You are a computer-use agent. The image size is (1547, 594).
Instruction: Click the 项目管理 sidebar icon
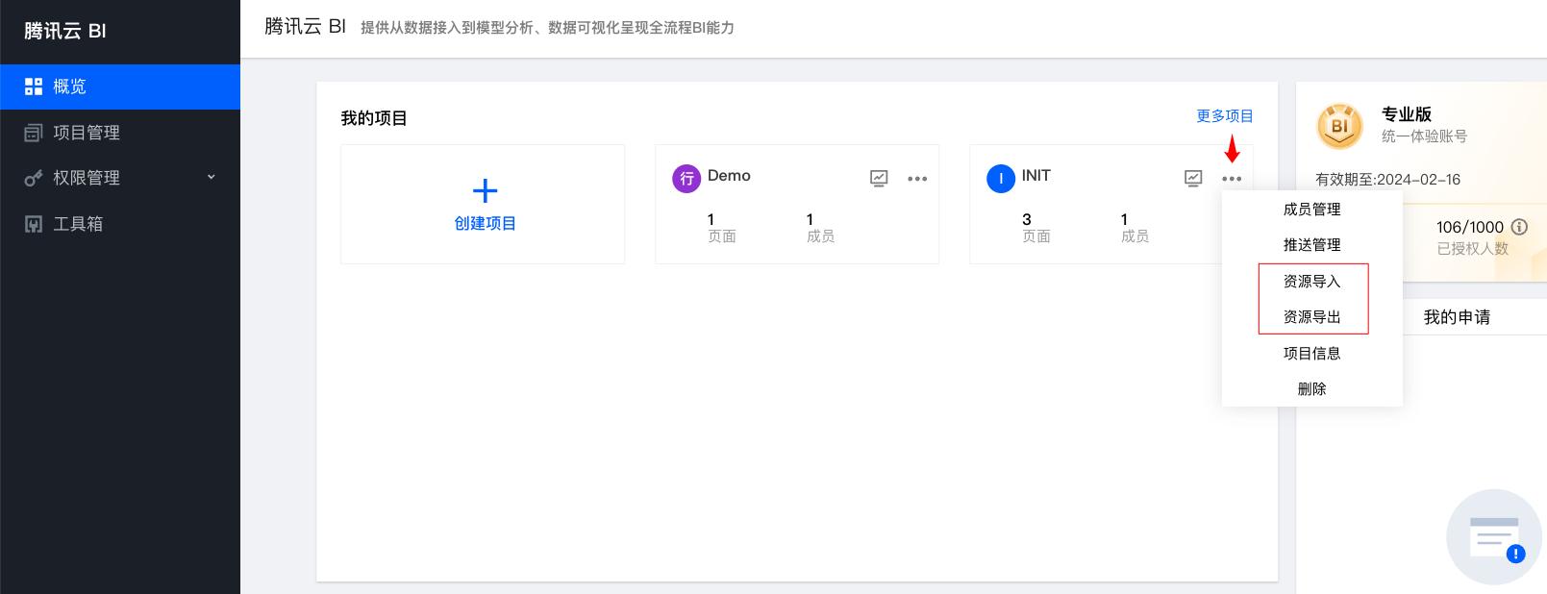pos(34,133)
